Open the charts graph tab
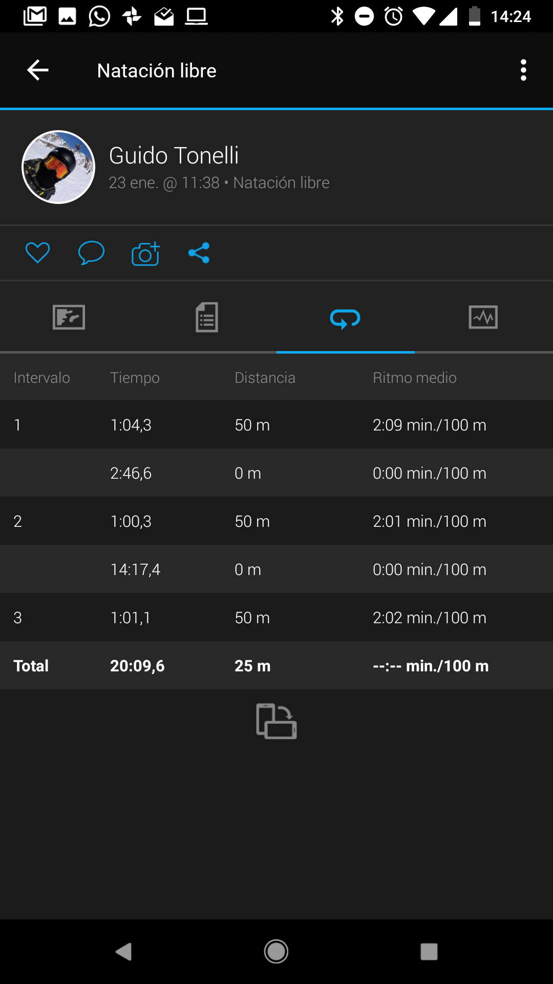Screen dimensions: 553x984 click(483, 317)
